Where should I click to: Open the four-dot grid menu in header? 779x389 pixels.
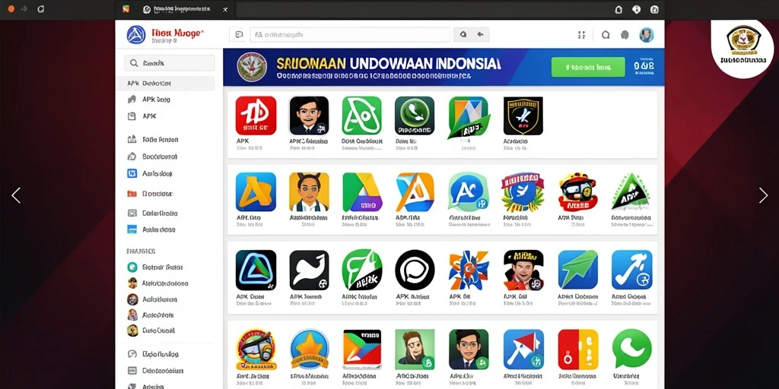coord(582,35)
